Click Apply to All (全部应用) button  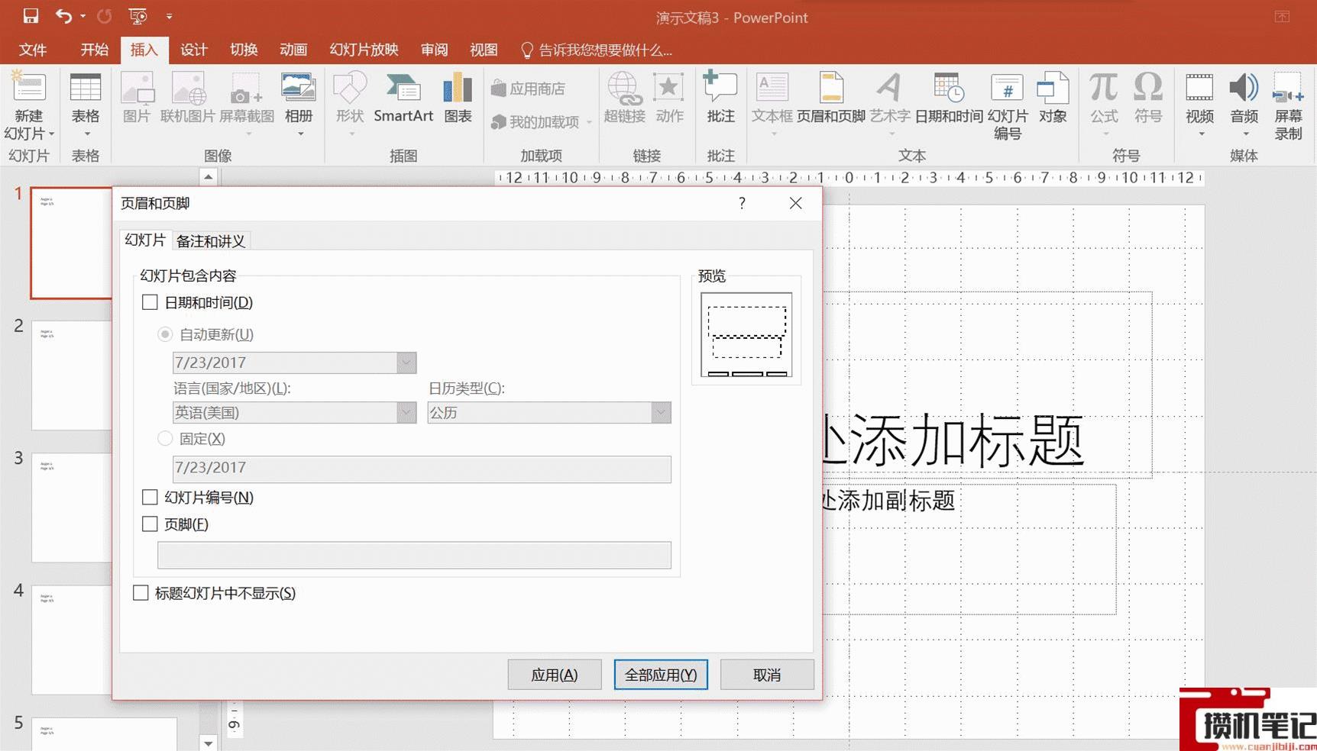[x=661, y=675]
